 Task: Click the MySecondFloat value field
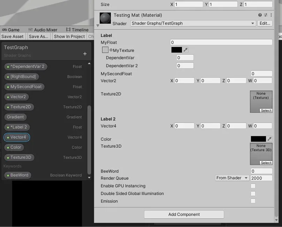(x=261, y=73)
